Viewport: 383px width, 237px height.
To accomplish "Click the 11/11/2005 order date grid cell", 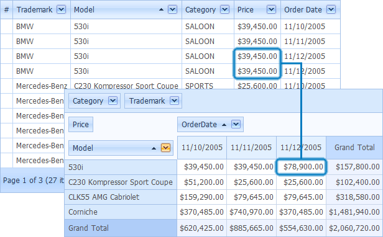I will (x=310, y=41).
